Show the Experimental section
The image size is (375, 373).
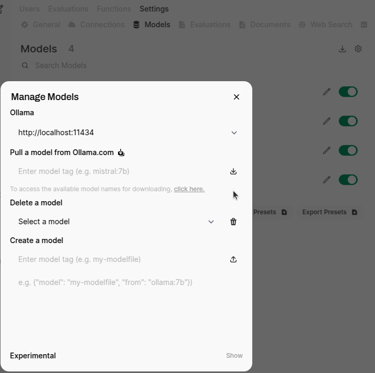(234, 356)
